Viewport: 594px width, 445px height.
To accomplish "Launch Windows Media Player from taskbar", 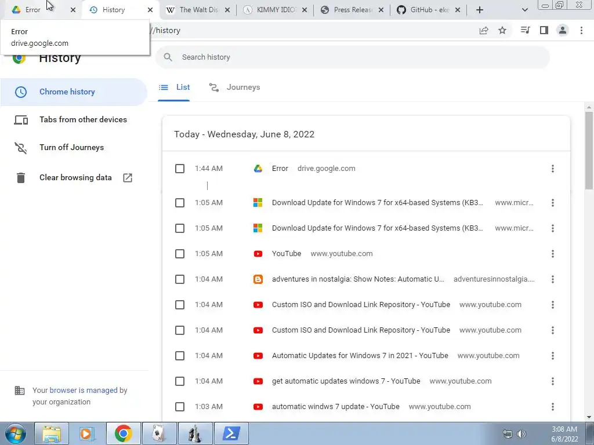I will coord(88,433).
